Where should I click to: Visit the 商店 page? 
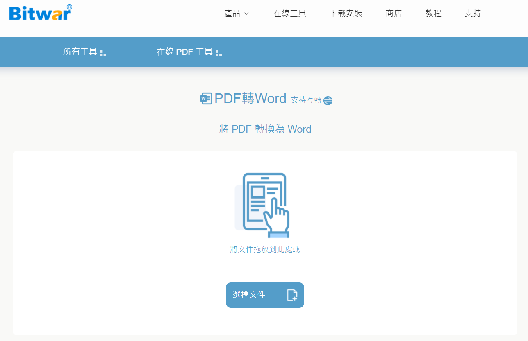[x=394, y=14]
